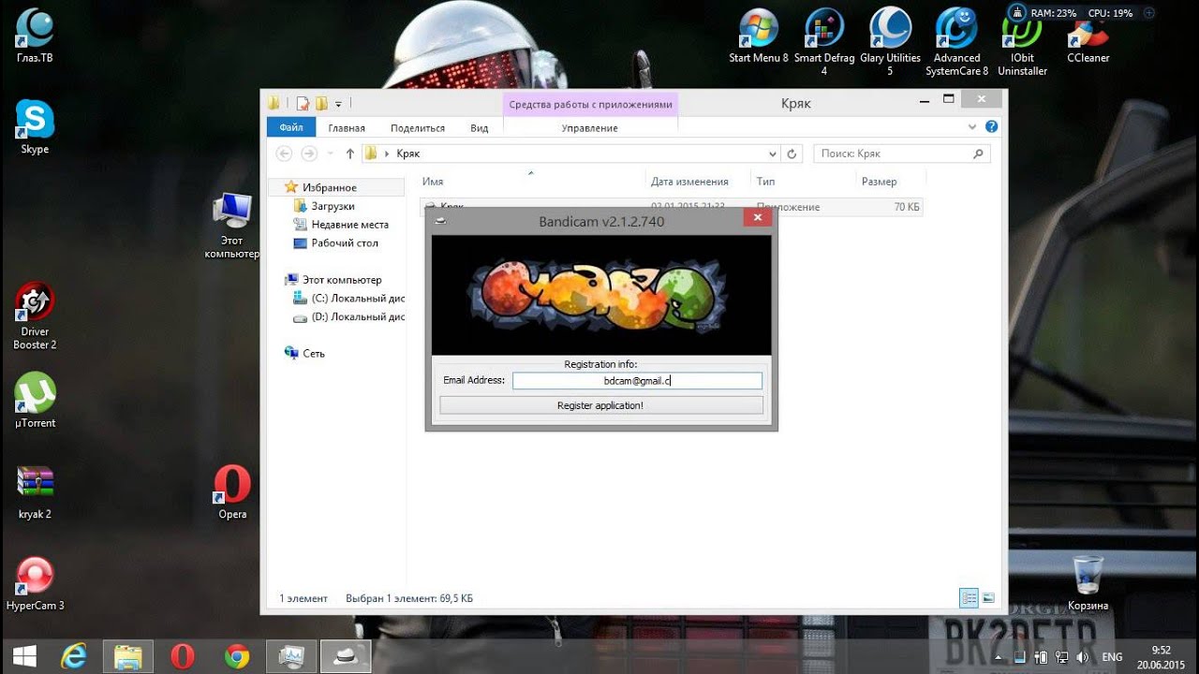
Task: Click the taskbar clock and date
Action: 1160,657
